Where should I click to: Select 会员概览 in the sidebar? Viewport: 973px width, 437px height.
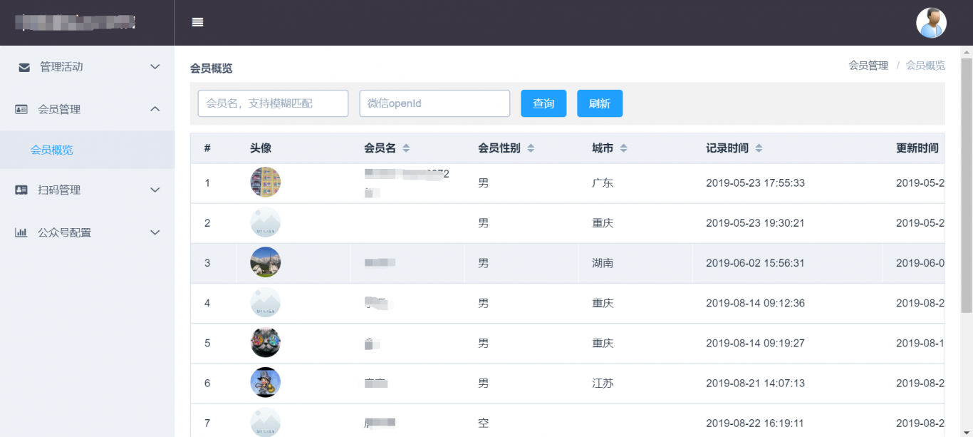pos(52,150)
